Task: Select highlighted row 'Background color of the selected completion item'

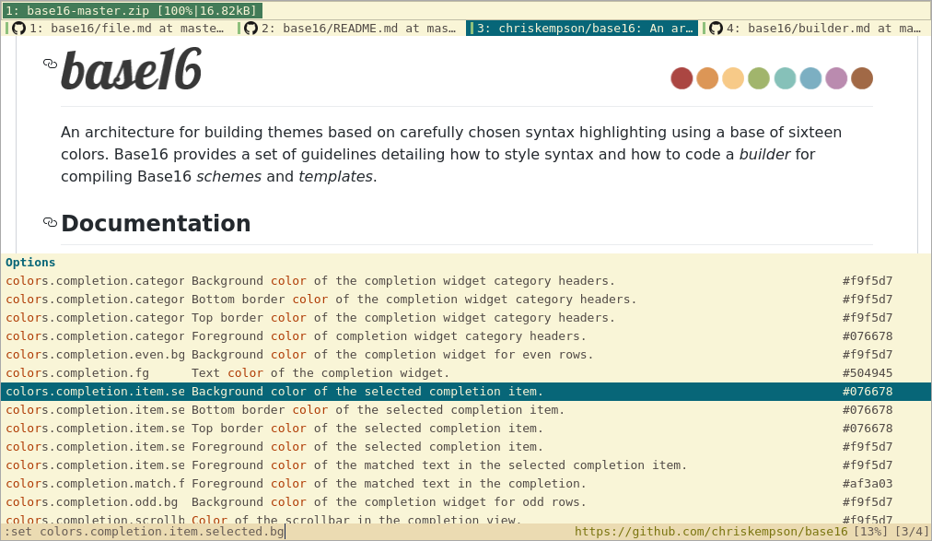Action: point(466,391)
